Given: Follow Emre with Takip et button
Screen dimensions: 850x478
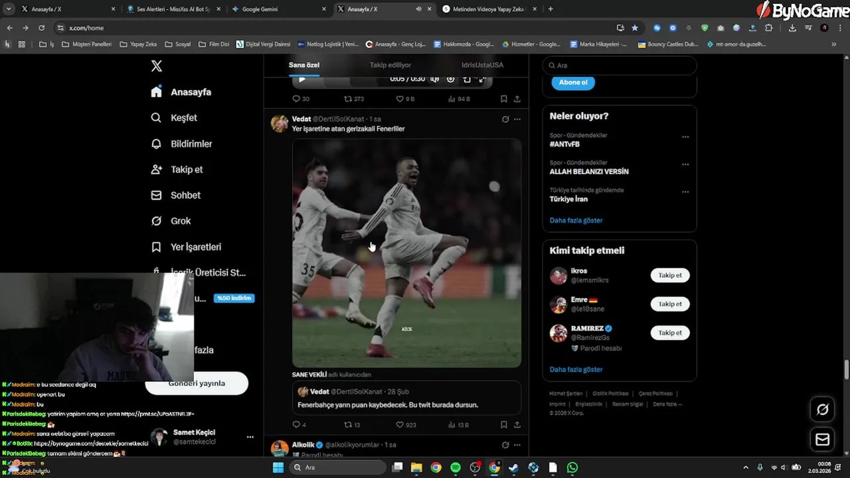Looking at the screenshot, I should pyautogui.click(x=670, y=304).
